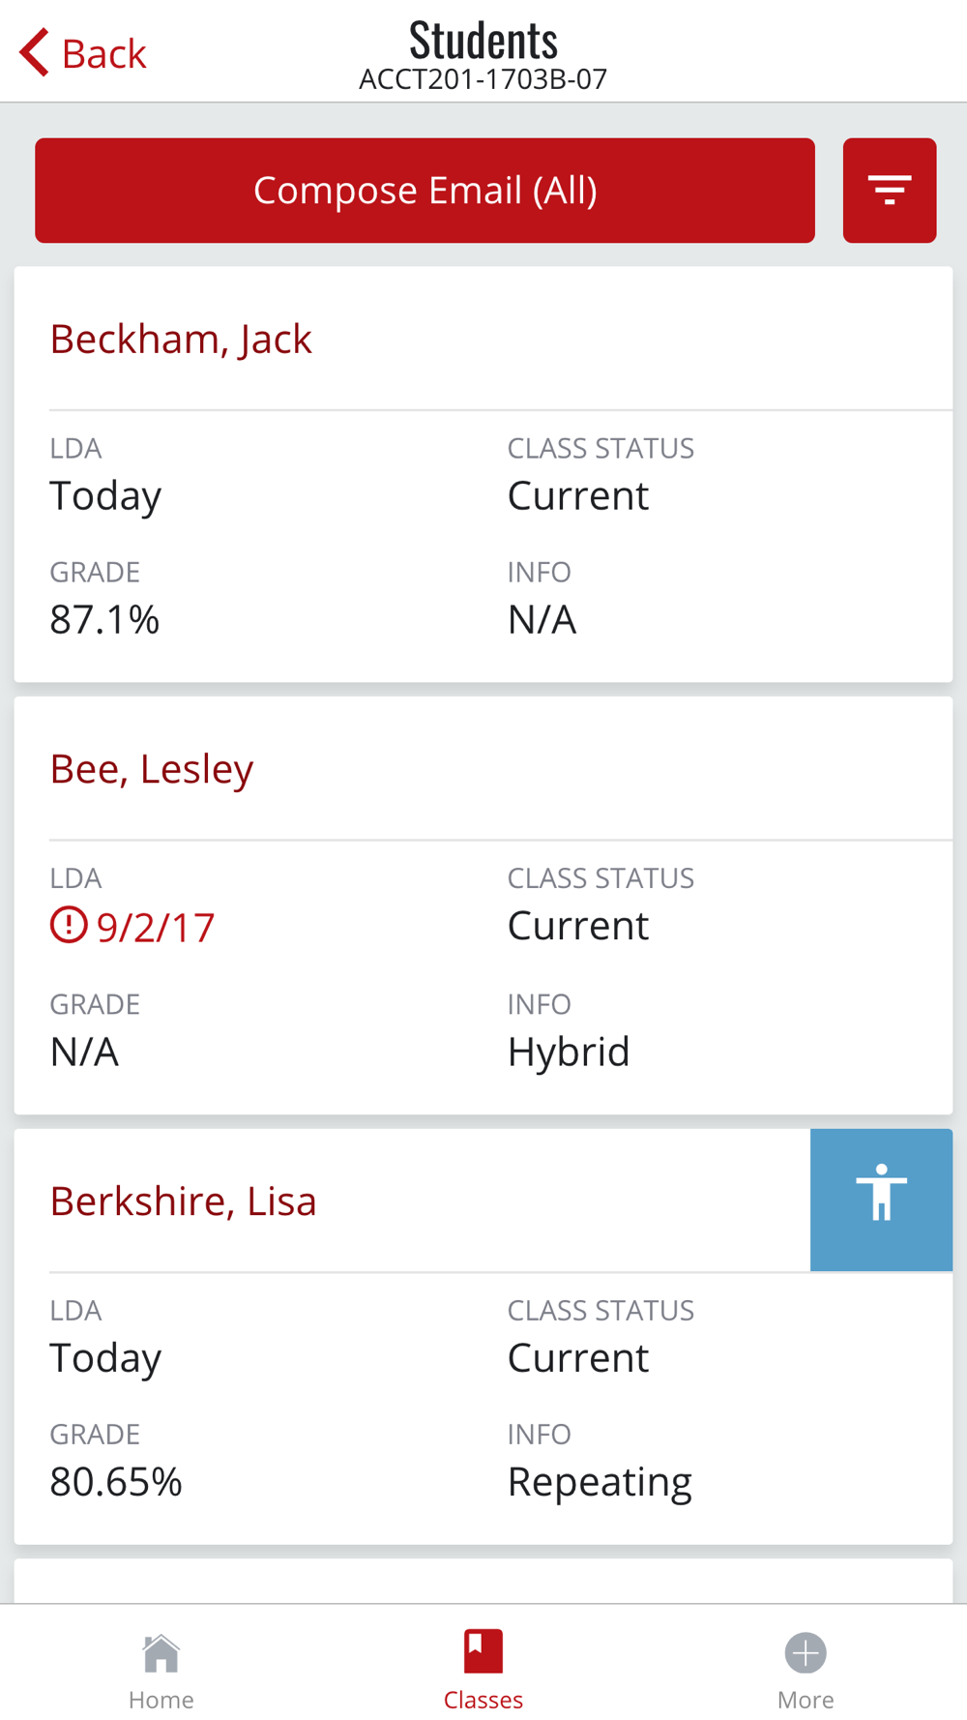This screenshot has width=967, height=1720.
Task: Tap Bee's Hybrid info value
Action: (569, 1052)
